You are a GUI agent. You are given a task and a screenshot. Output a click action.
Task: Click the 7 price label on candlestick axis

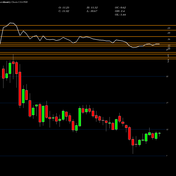point(167,156)
